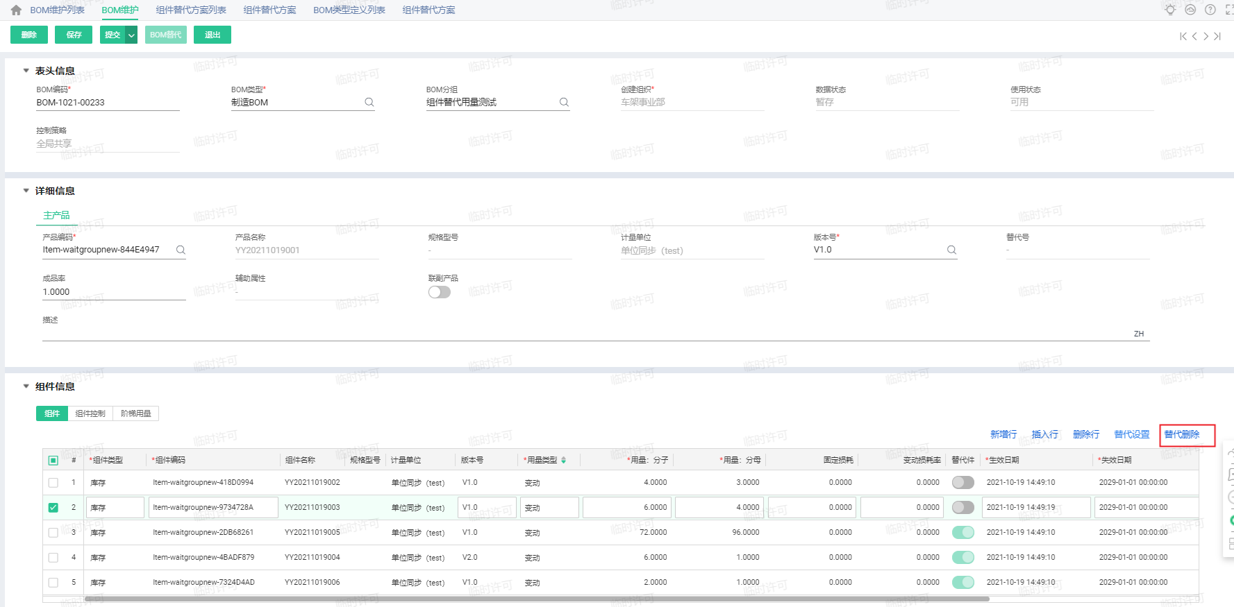Click the BOM替代 button
1234x607 pixels.
(166, 35)
